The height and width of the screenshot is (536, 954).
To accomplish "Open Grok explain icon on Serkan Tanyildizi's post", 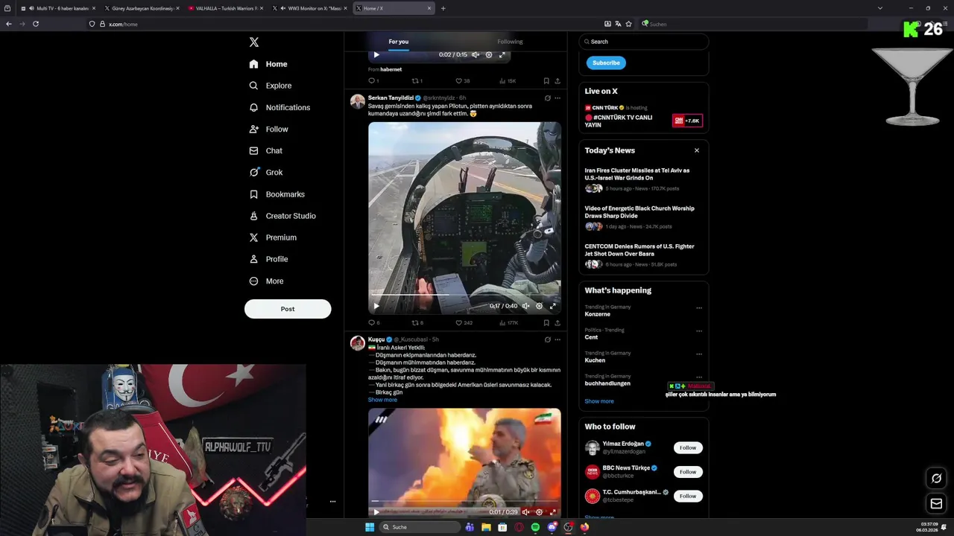I will click(547, 98).
